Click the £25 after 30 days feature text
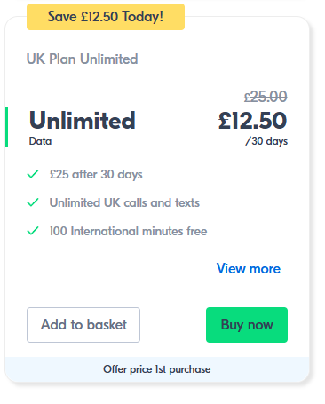The image size is (325, 404). tap(96, 174)
